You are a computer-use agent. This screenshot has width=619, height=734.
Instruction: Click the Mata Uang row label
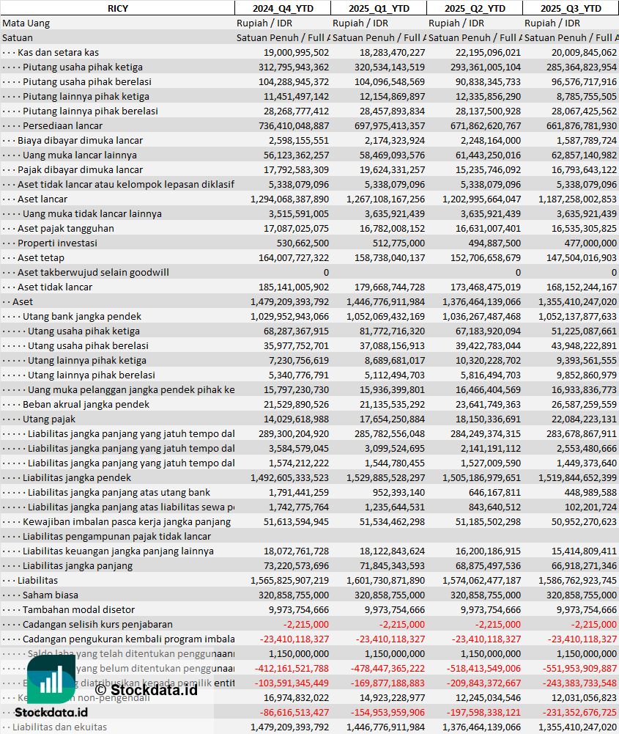tap(26, 23)
